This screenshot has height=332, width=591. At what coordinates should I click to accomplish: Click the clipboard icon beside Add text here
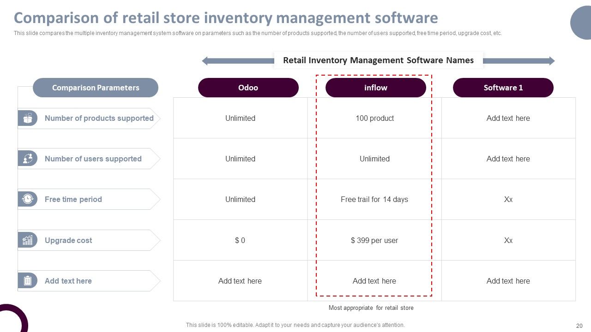pyautogui.click(x=28, y=281)
